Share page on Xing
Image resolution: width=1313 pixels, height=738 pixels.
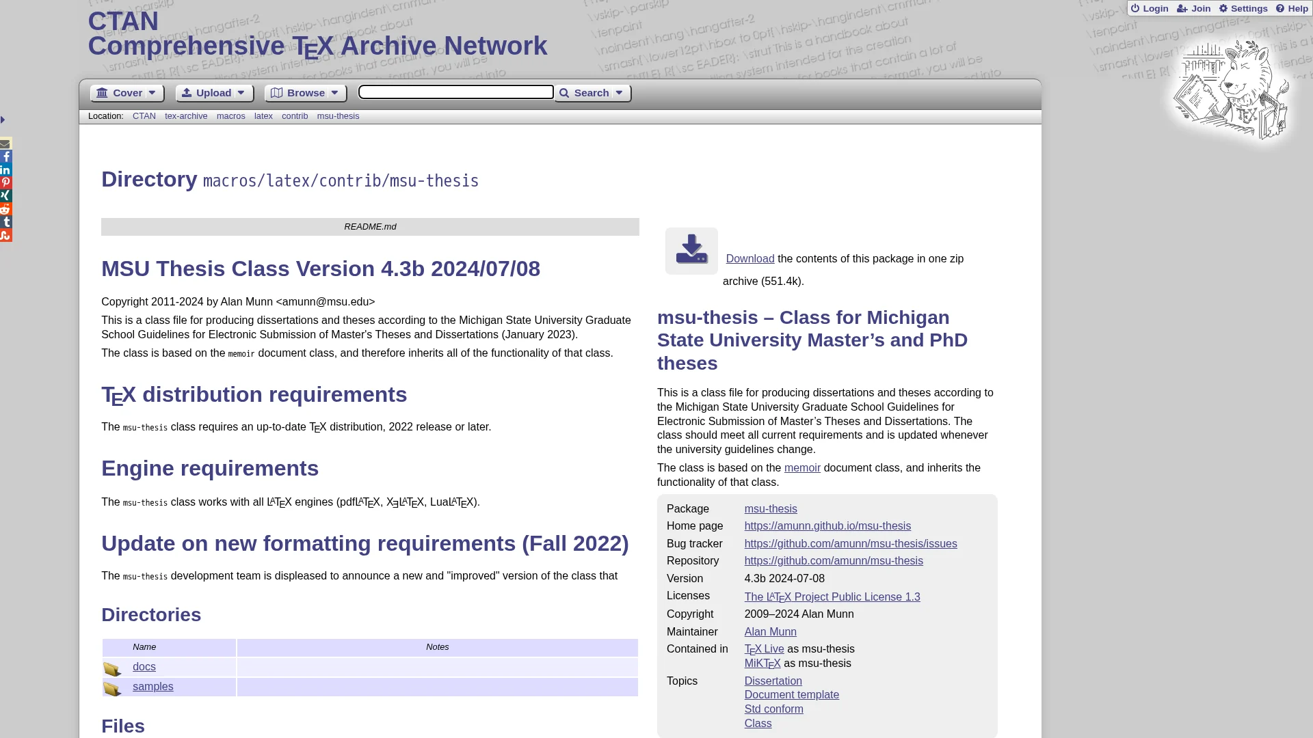[x=5, y=195]
